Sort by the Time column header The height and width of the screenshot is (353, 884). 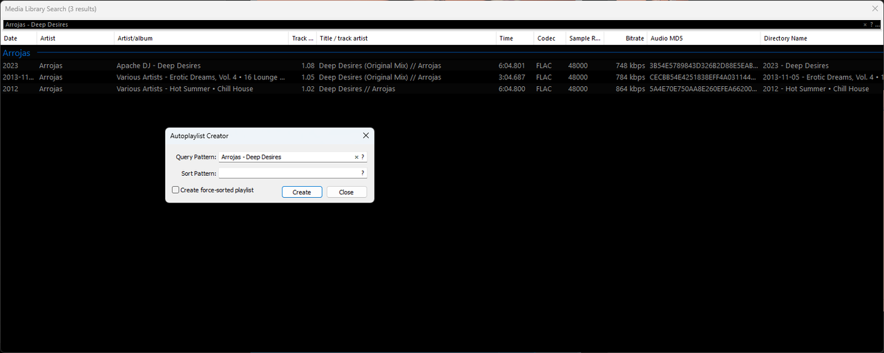tap(515, 39)
